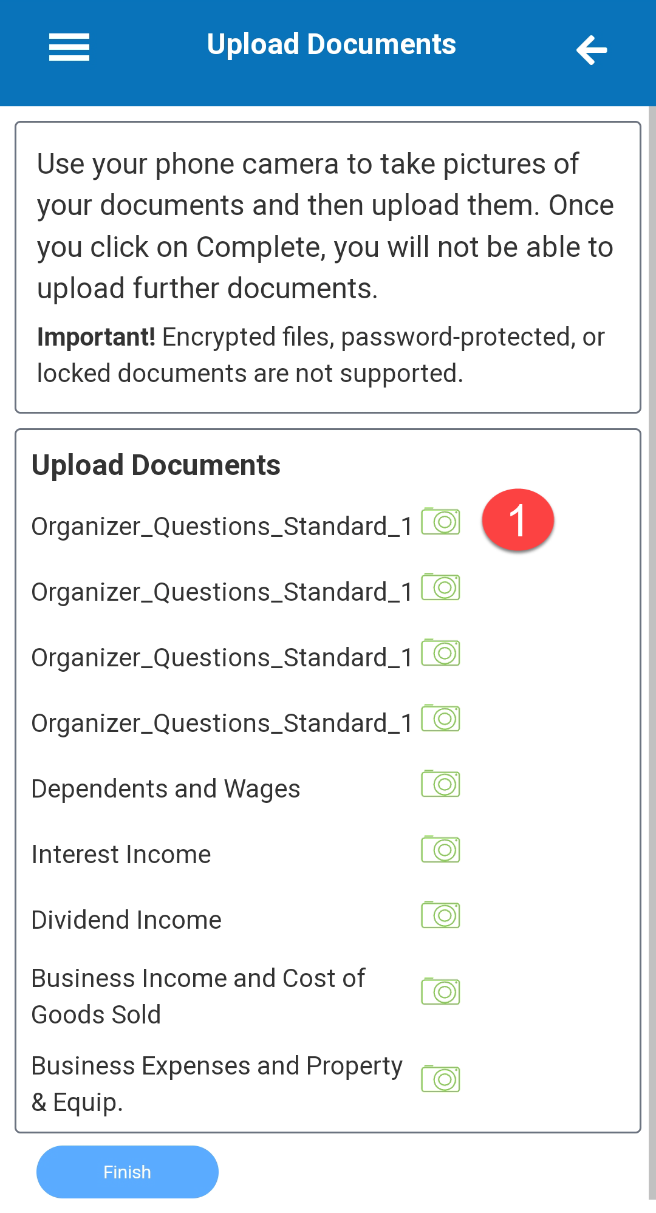Select the first Organizer_Questions_Standard_1 label
Screen dimensions: 656x1213
222,527
